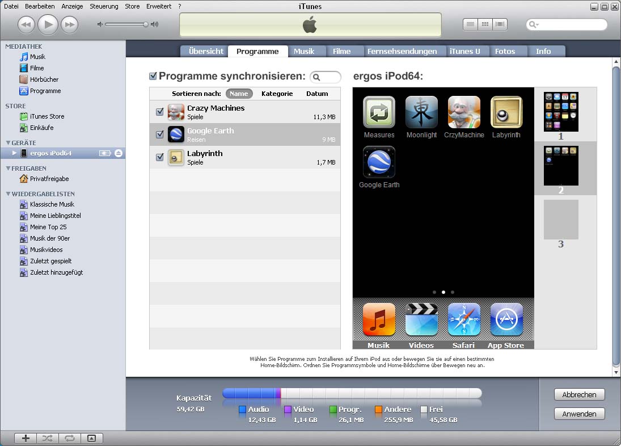Adjust the volume slider knob
The image size is (621, 446).
[x=146, y=24]
